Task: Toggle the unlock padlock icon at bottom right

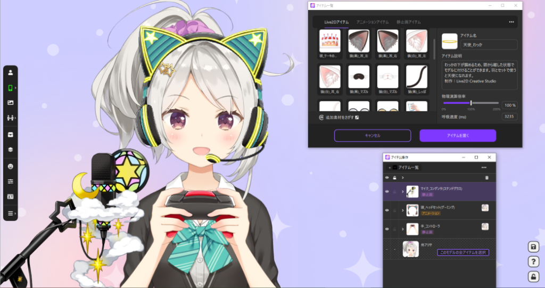Action: tap(533, 276)
